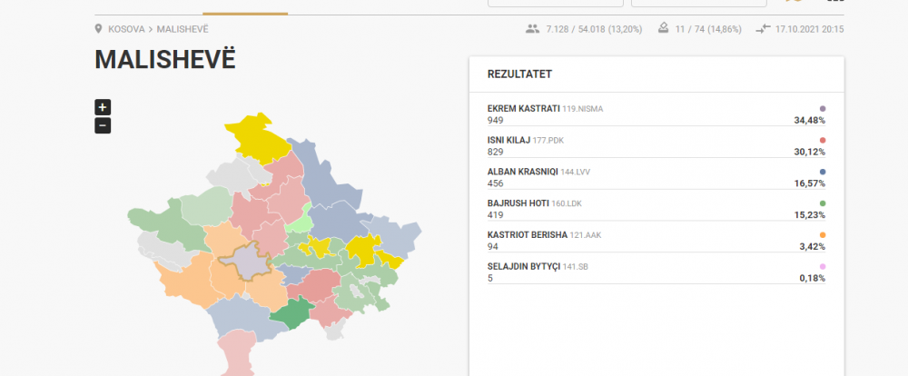Viewport: 908px width, 376px height.
Task: Select candidate ISNI KILAJ
Action: (508, 140)
